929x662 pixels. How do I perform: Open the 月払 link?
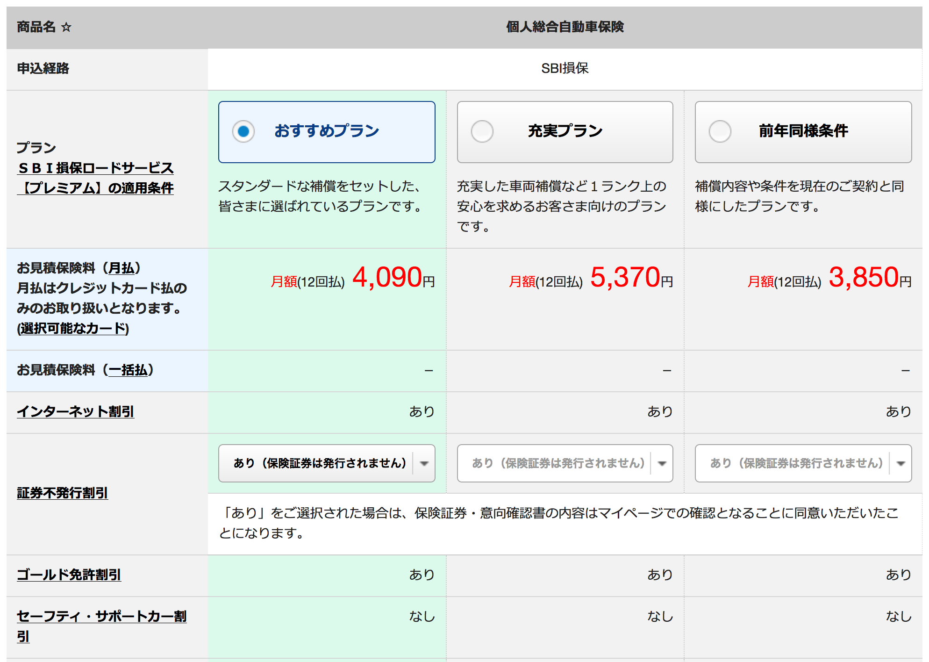[x=121, y=268]
